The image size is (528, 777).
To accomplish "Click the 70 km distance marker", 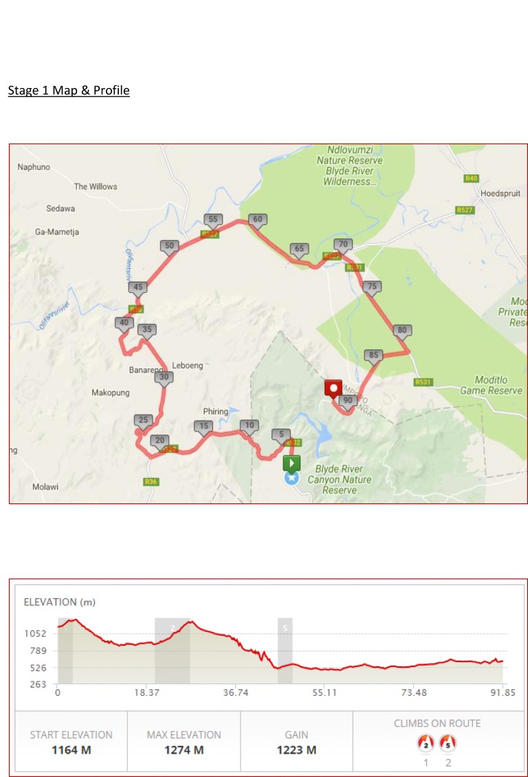I will (x=343, y=245).
